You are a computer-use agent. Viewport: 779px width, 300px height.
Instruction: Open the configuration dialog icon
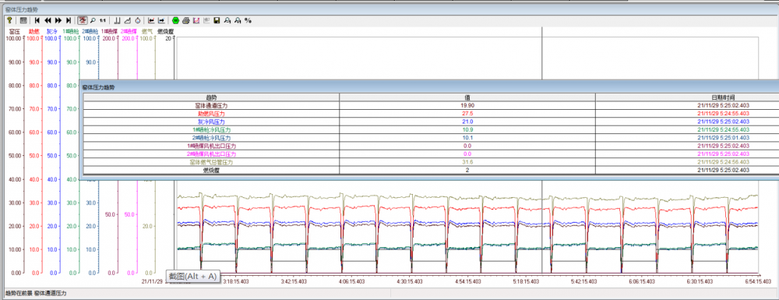[x=23, y=20]
